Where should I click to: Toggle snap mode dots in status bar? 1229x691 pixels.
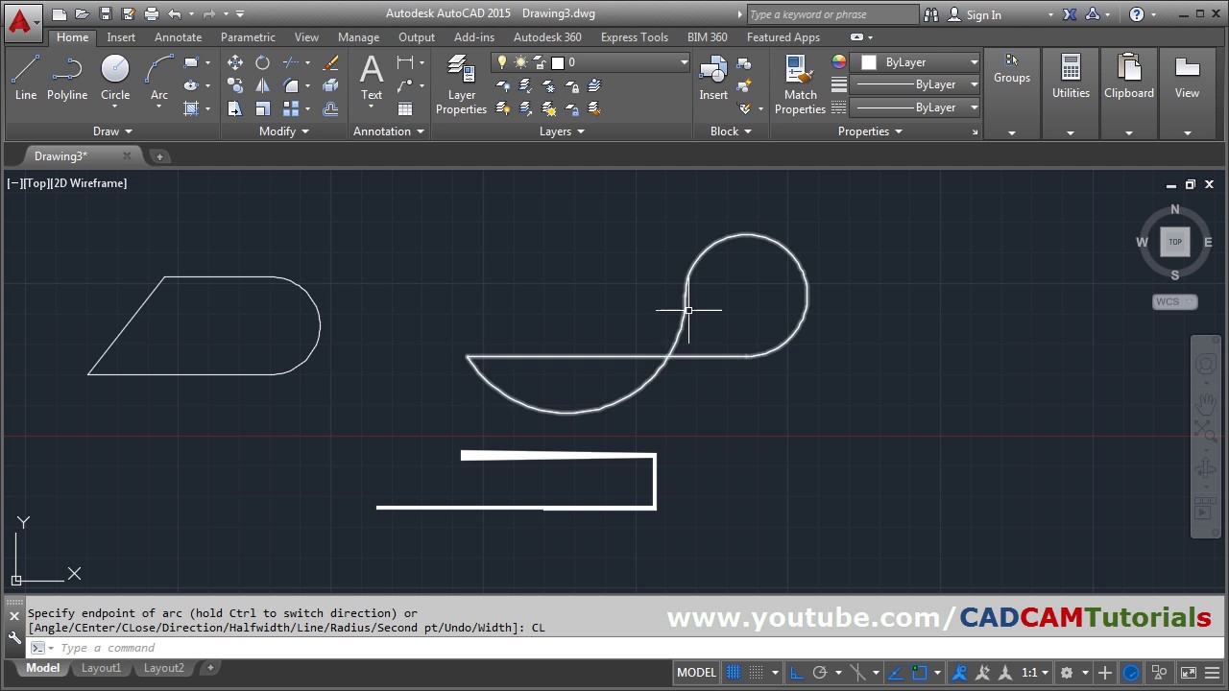[757, 673]
